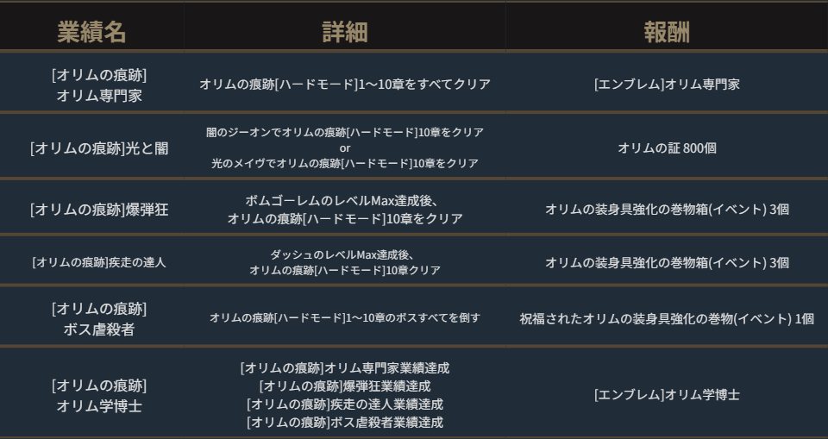Screen dimensions: 828x439
Task: Click the ボムゴーレムのレベルMax達成後 detail text
Action: click(344, 202)
